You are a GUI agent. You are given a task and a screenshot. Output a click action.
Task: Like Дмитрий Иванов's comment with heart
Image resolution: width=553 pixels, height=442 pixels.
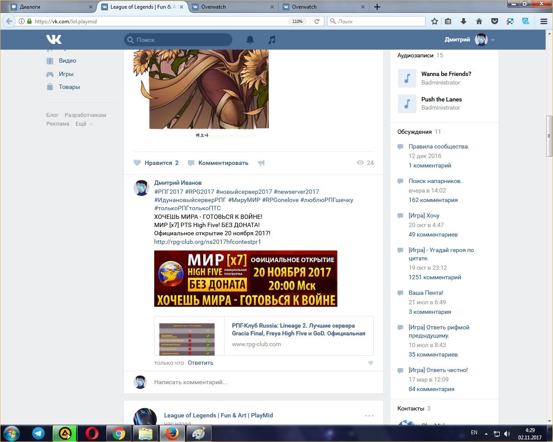pos(370,363)
